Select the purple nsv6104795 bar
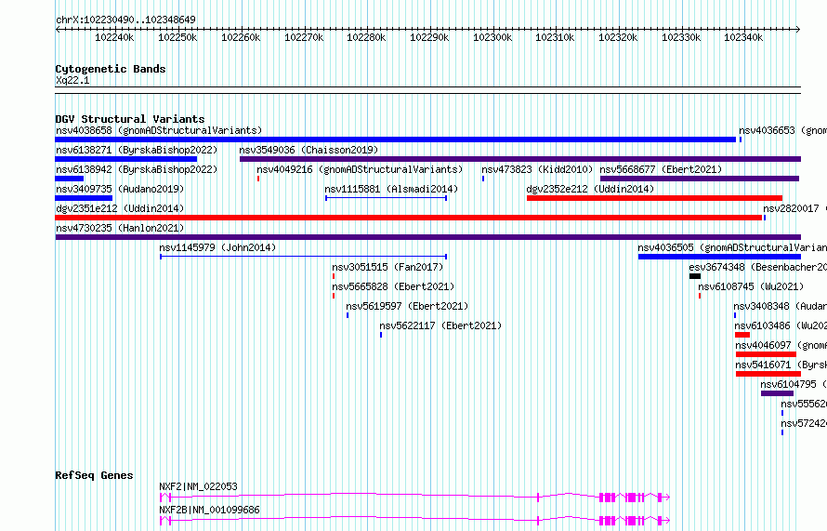 click(x=778, y=393)
